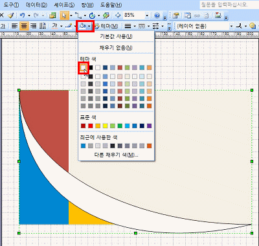Viewport: 259px width, 246px height.
Task: Click the line ends icon
Action: 155,27
